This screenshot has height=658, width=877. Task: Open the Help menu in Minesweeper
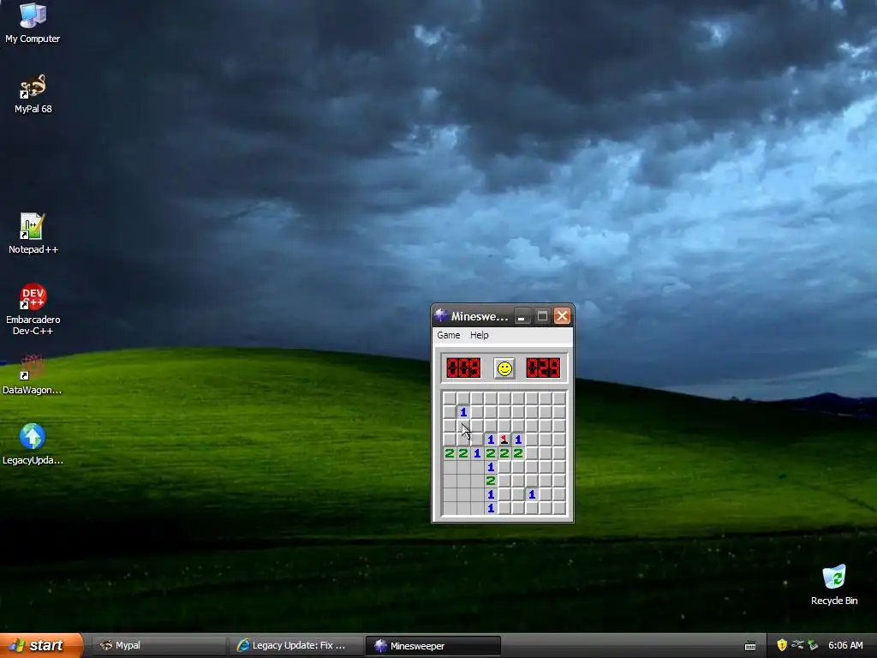coord(480,335)
